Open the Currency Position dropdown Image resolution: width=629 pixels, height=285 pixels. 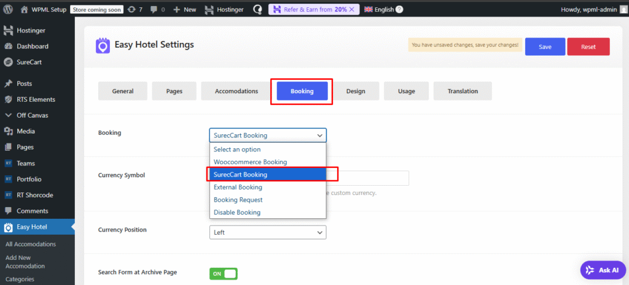(268, 232)
